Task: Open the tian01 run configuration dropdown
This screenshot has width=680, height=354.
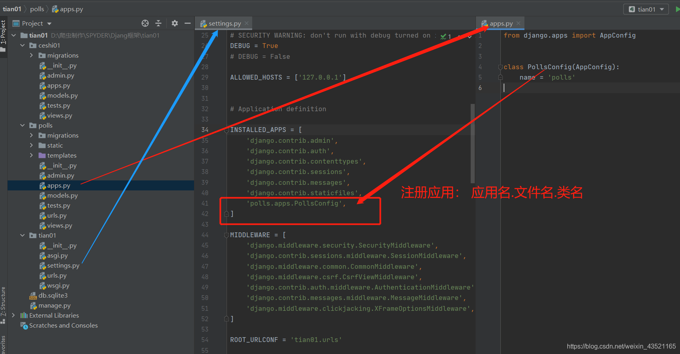Action: (x=646, y=9)
